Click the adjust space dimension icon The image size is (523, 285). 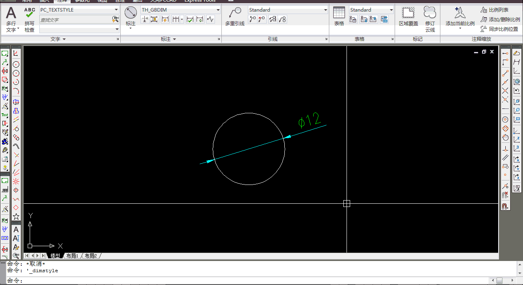pyautogui.click(x=154, y=19)
